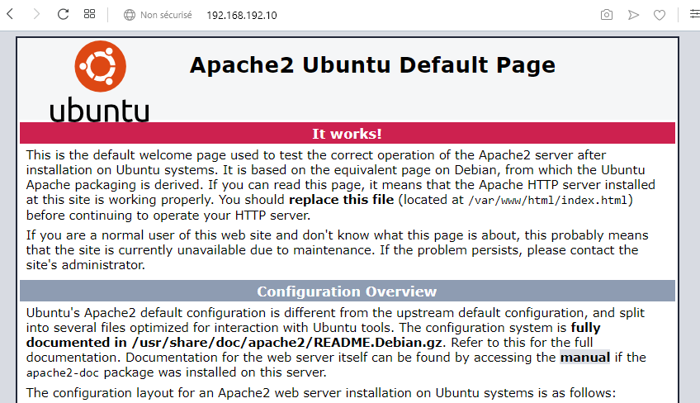Click the forward navigation arrow
Image resolution: width=700 pixels, height=403 pixels.
36,15
